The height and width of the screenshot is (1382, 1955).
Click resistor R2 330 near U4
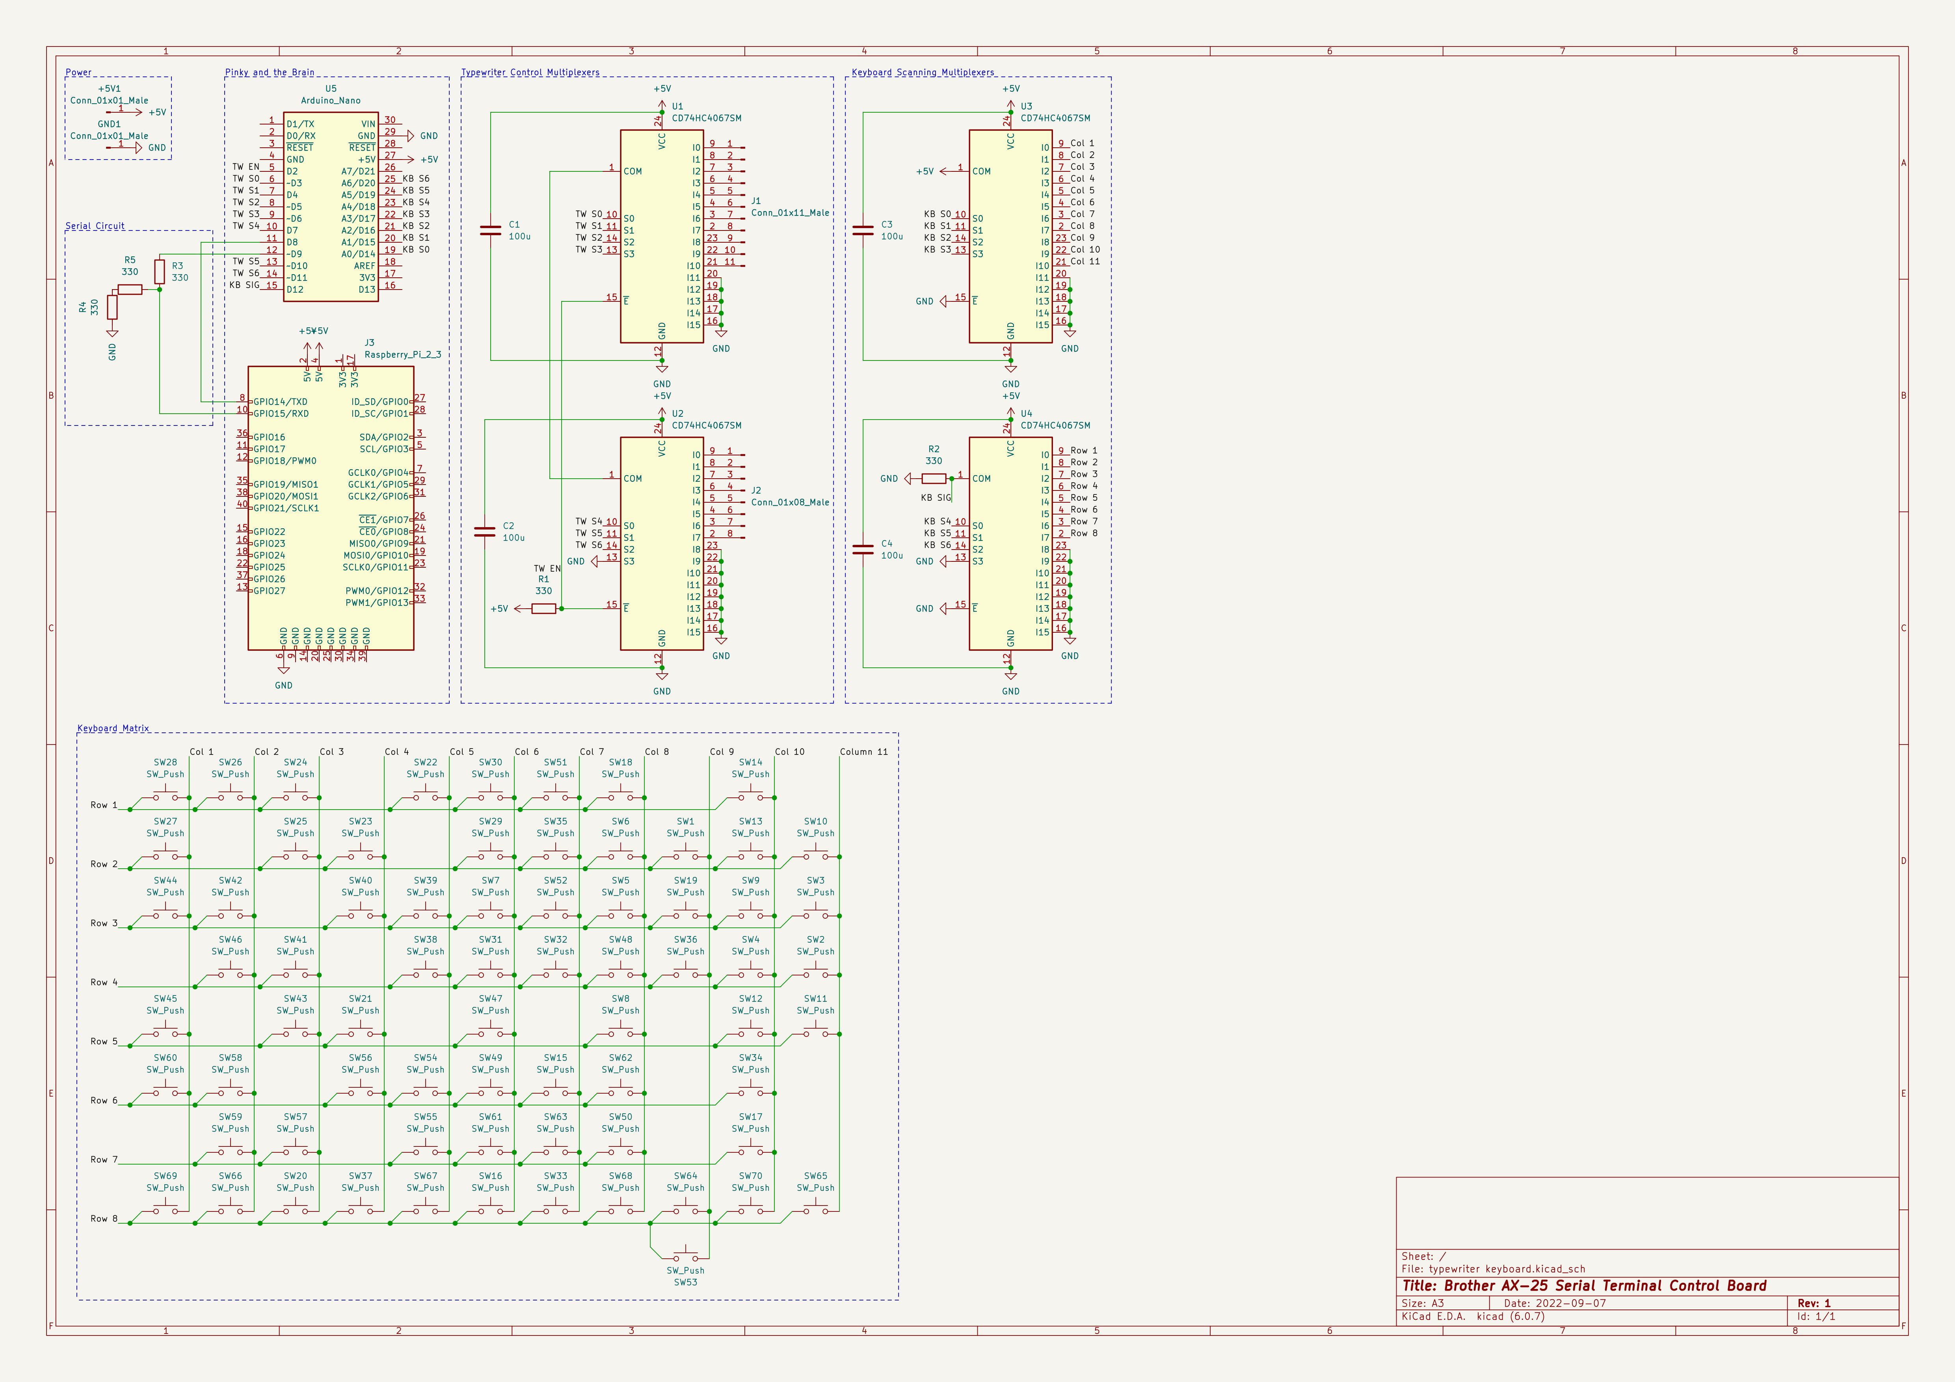pos(933,478)
